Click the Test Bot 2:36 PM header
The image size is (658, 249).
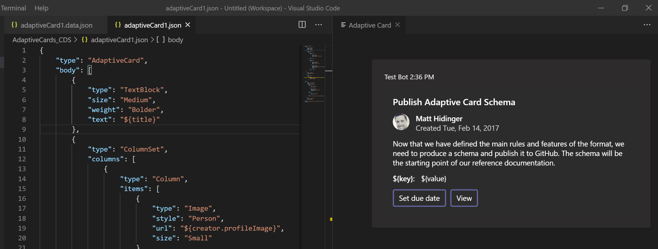pyautogui.click(x=409, y=77)
